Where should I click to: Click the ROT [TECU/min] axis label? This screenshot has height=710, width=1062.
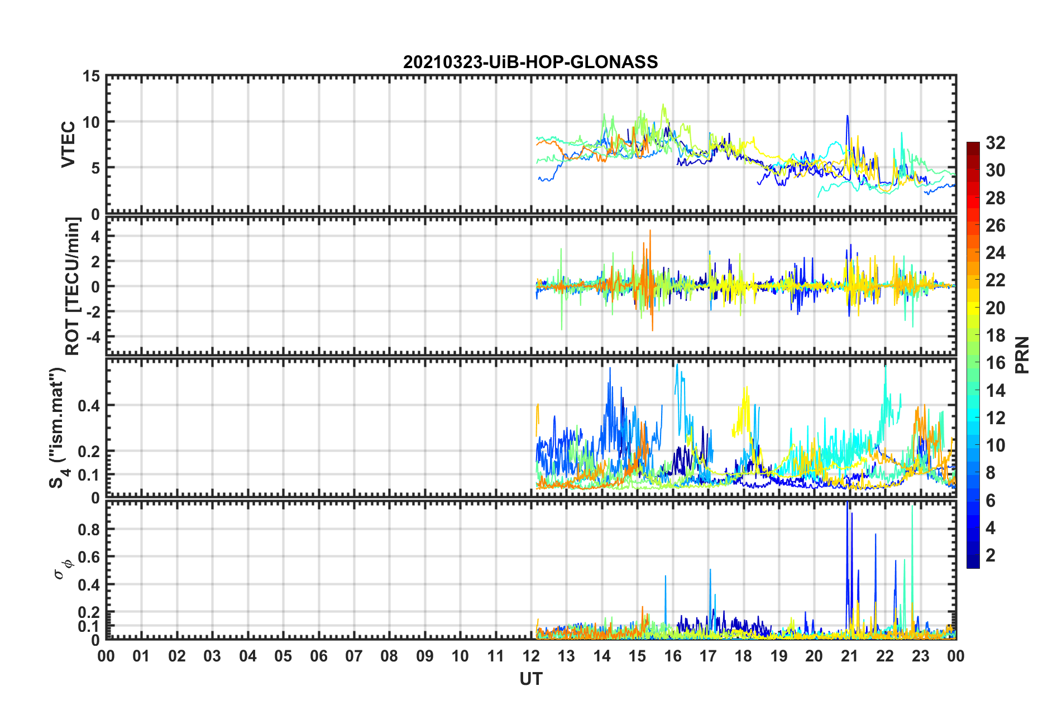pos(73,286)
